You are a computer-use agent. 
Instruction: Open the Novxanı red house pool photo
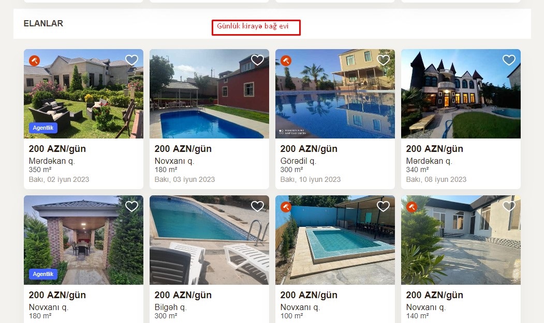click(209, 94)
